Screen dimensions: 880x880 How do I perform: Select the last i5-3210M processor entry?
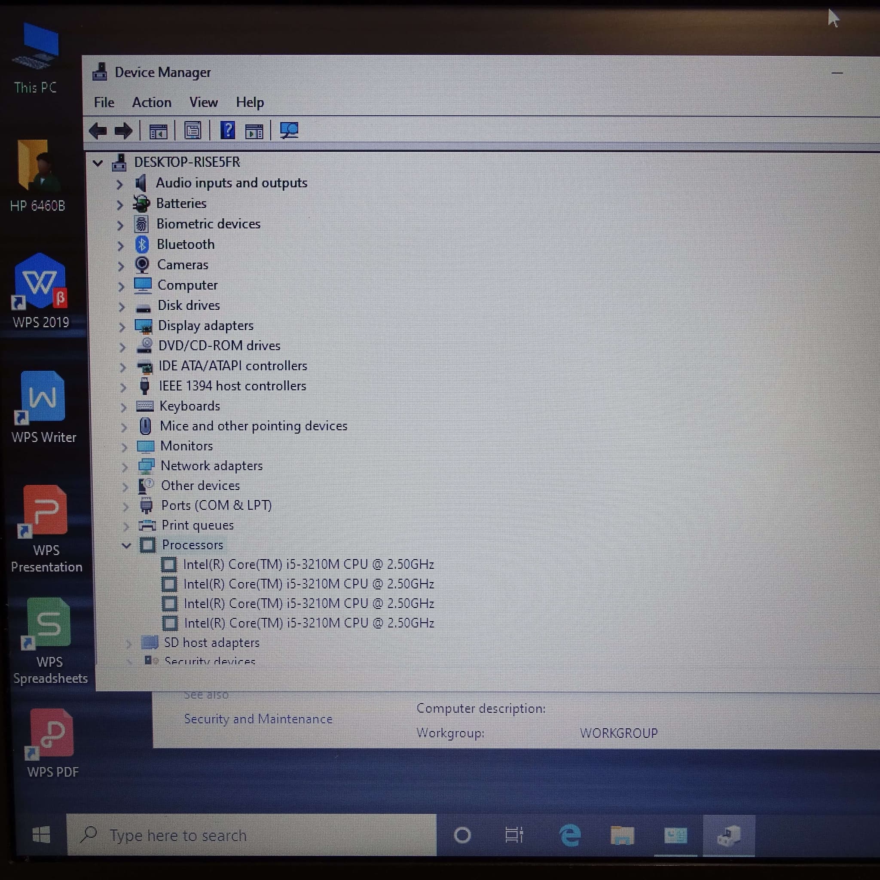[x=309, y=623]
